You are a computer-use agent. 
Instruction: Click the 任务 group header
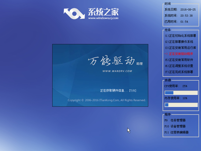pyautogui.click(x=168, y=30)
